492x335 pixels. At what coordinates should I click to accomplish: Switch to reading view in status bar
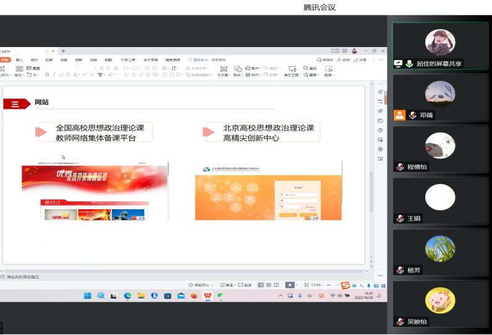pyautogui.click(x=277, y=285)
